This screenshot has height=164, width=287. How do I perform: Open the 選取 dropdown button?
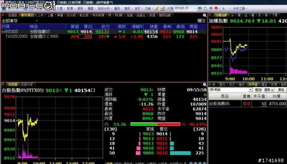pyautogui.click(x=269, y=90)
